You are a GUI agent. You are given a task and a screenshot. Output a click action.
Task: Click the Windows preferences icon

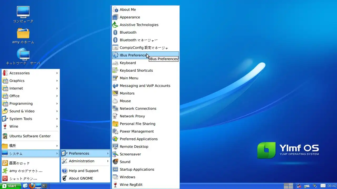pyautogui.click(x=115, y=177)
